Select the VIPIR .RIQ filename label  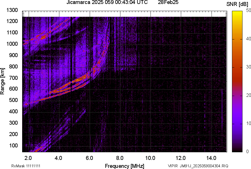(x=198, y=166)
